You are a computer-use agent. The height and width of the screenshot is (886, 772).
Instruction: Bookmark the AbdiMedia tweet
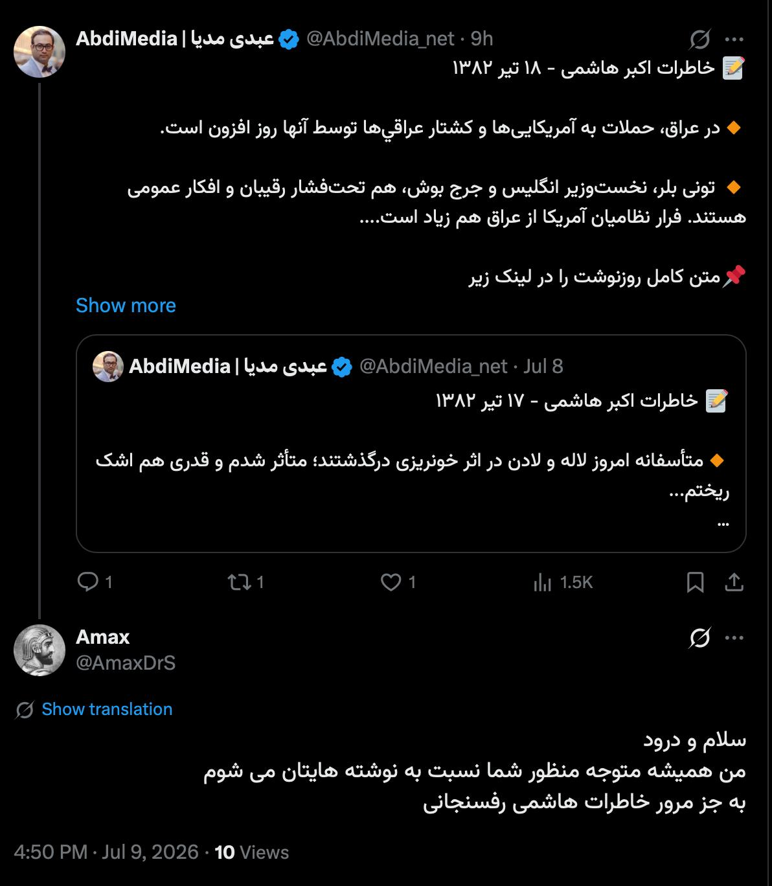[x=695, y=582]
